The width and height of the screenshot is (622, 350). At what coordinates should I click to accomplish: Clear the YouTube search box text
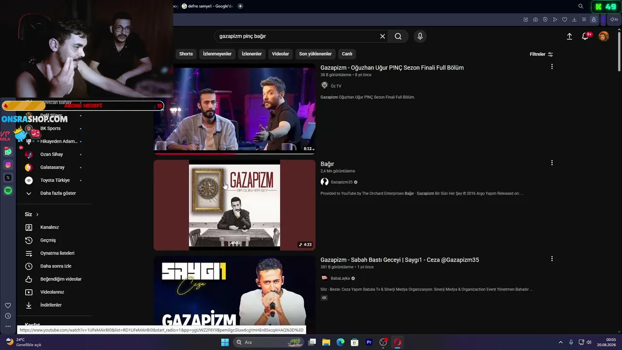point(382,36)
